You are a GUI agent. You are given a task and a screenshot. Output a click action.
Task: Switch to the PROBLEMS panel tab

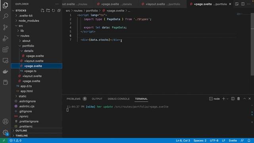click(x=73, y=99)
